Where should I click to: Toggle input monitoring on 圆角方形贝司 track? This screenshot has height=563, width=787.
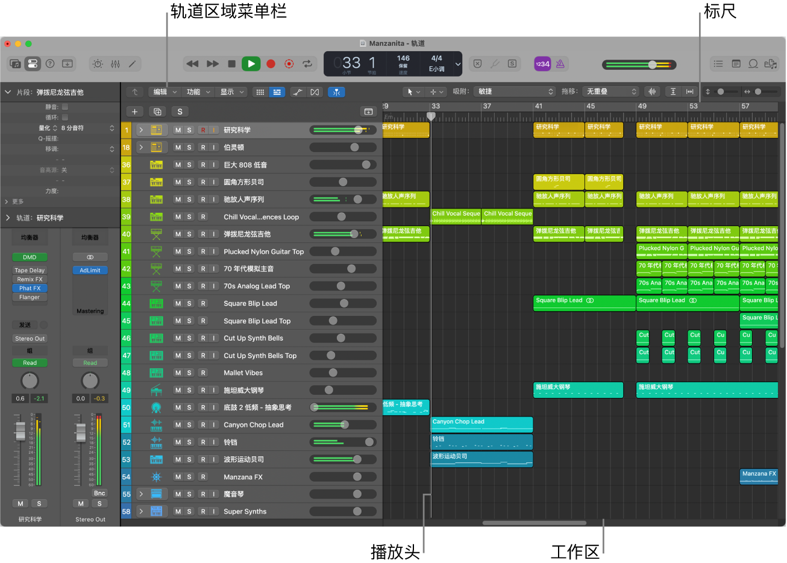tap(214, 182)
